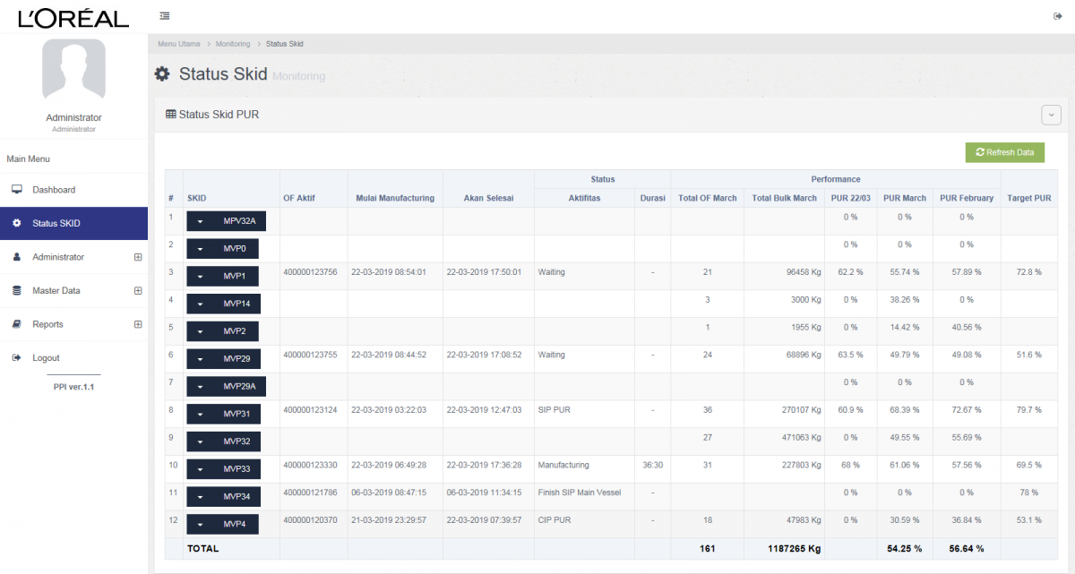Viewport: 1075px width, 574px height.
Task: Go to Menu Utama breadcrumb
Action: click(178, 43)
